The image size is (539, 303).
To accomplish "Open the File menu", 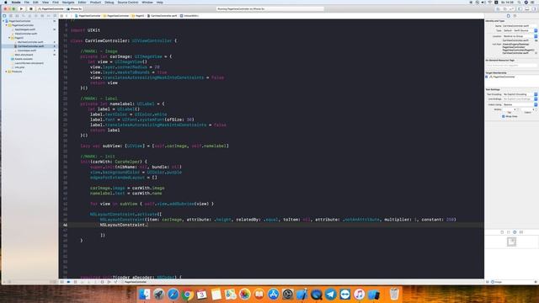I will (26, 3).
